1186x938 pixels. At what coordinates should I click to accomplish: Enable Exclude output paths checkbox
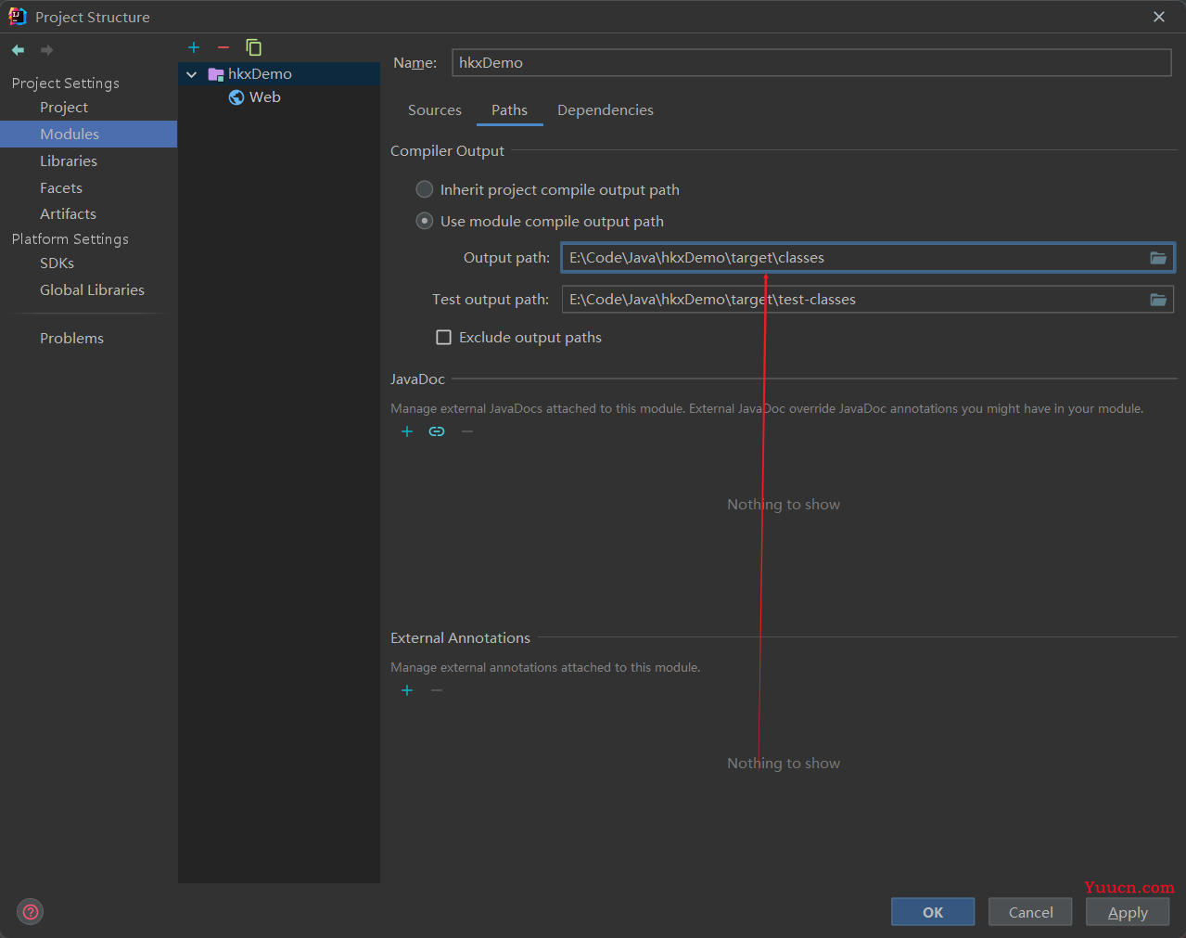(444, 338)
